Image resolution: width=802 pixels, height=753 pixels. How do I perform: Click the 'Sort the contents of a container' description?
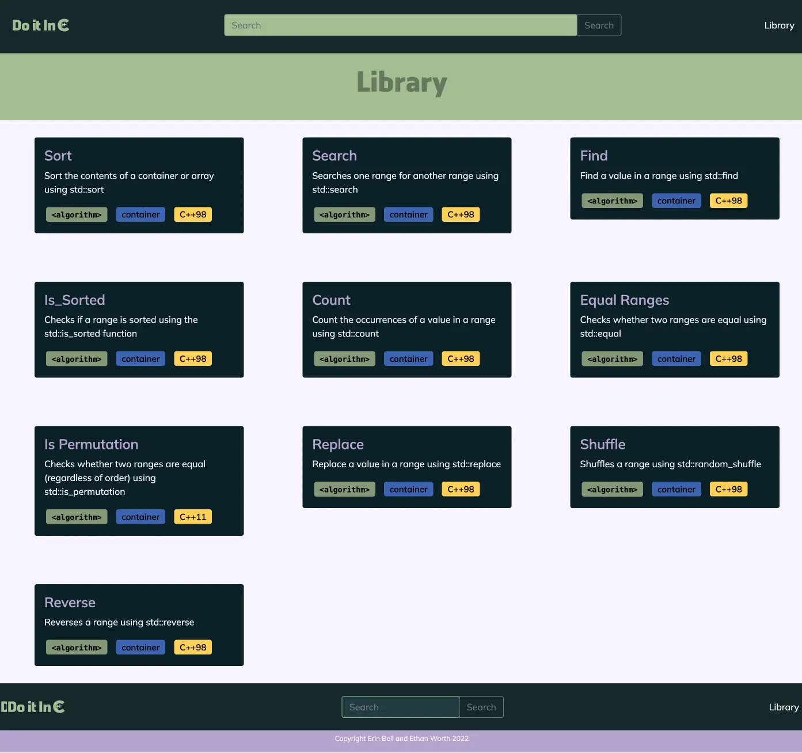tap(129, 183)
